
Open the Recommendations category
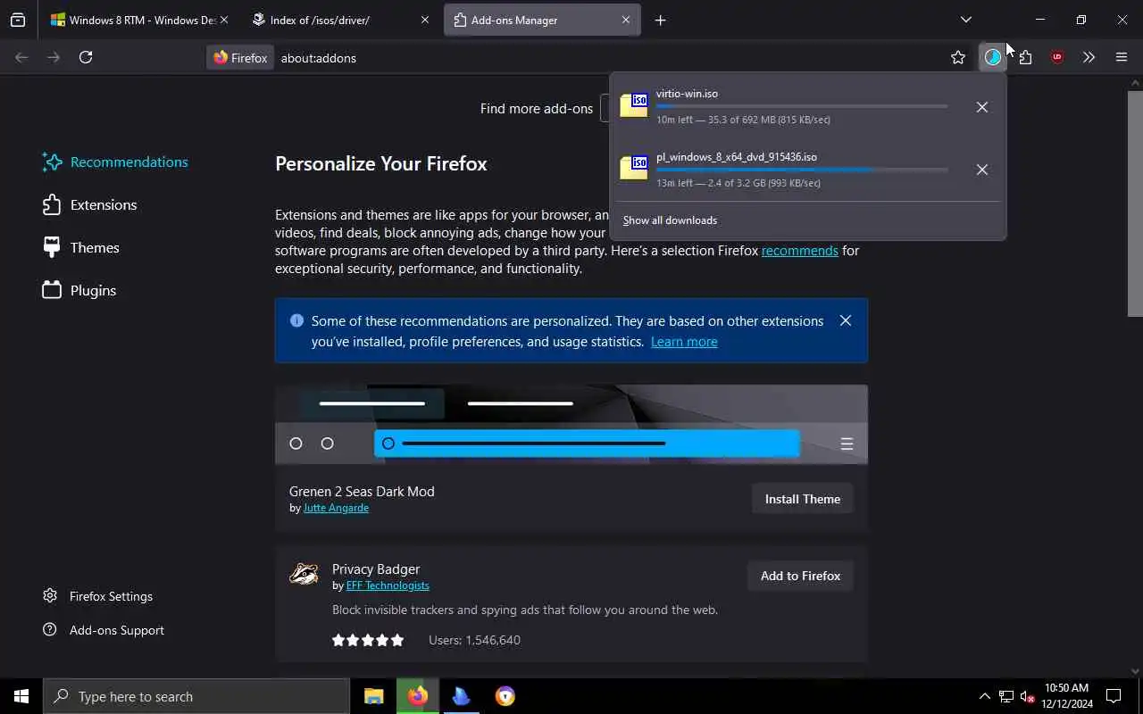(116, 162)
